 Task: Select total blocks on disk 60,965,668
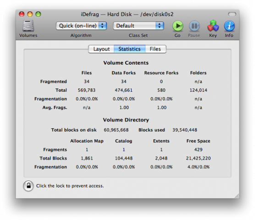point(116,130)
